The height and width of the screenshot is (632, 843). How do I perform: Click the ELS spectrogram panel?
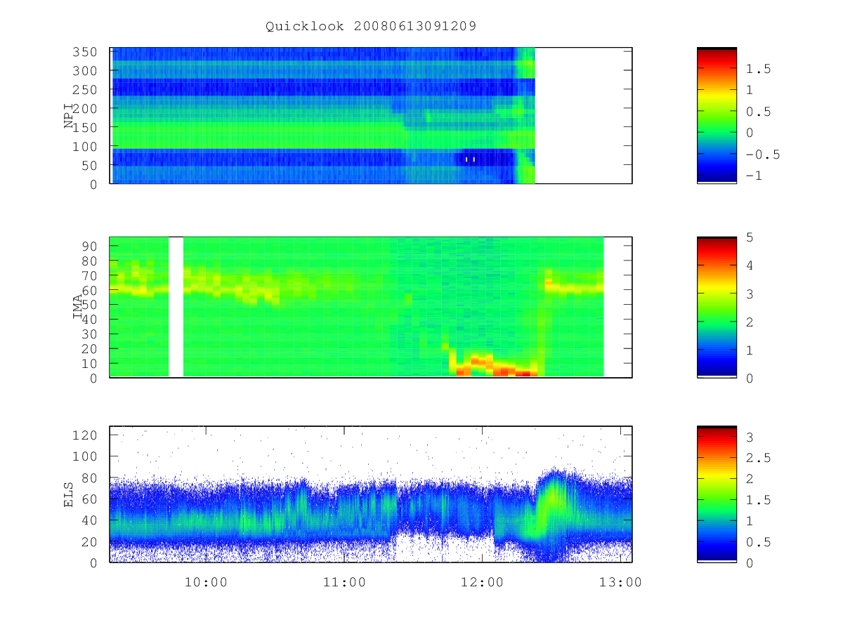[x=371, y=494]
